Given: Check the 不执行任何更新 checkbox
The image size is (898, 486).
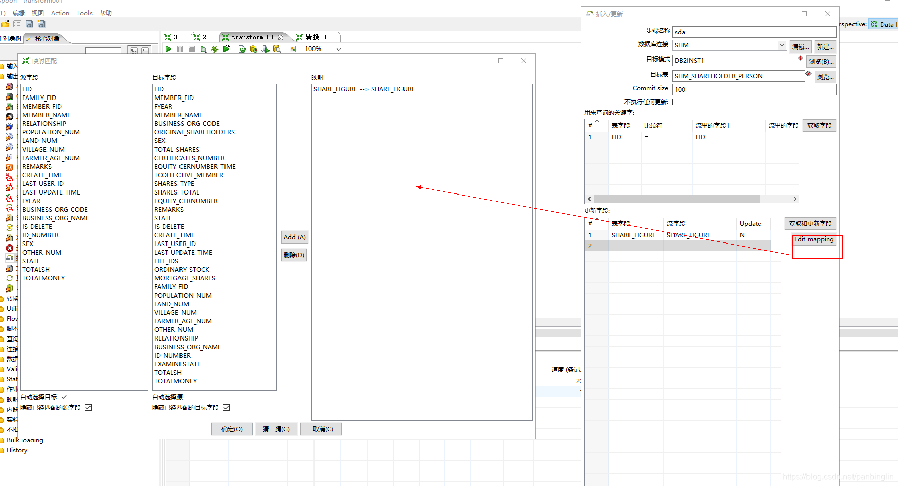Looking at the screenshot, I should coord(676,102).
